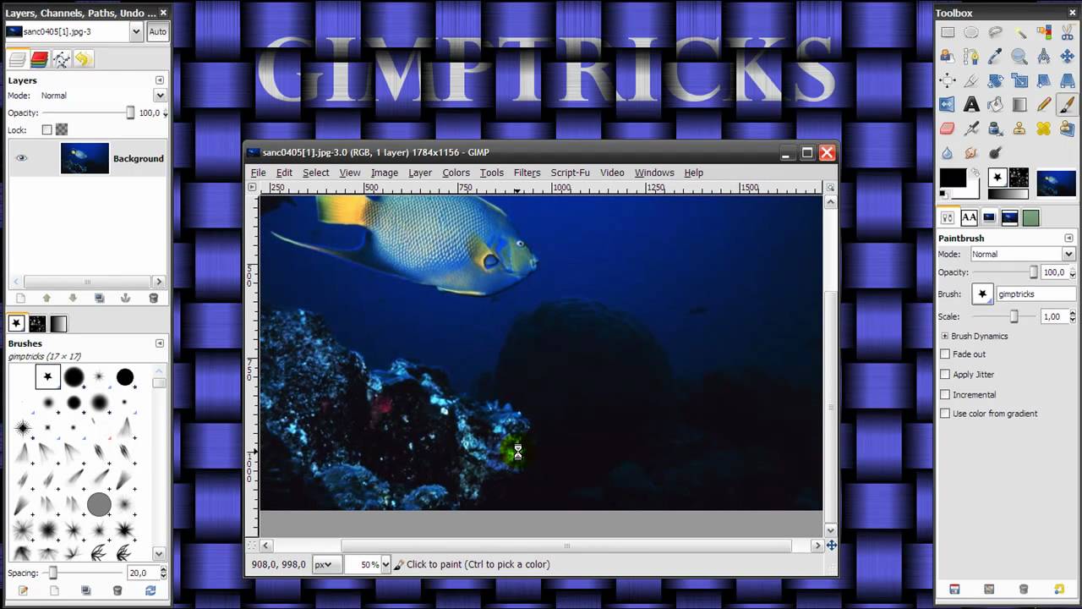Open the Paintbrush options menu arrow

click(1068, 239)
